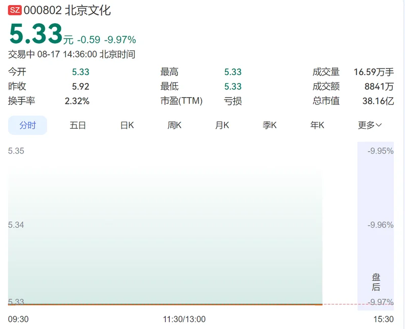Click the 成交量 label
The image size is (405, 329).
(326, 72)
